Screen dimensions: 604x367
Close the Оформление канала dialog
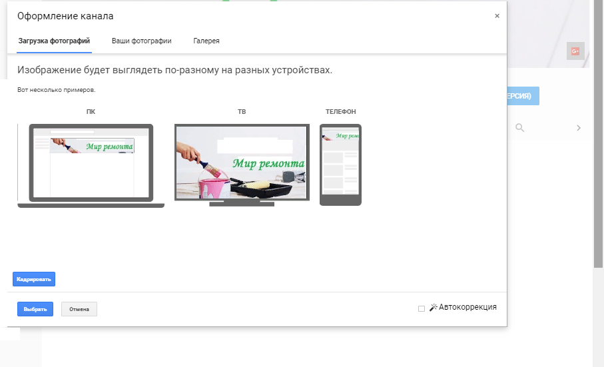[497, 16]
